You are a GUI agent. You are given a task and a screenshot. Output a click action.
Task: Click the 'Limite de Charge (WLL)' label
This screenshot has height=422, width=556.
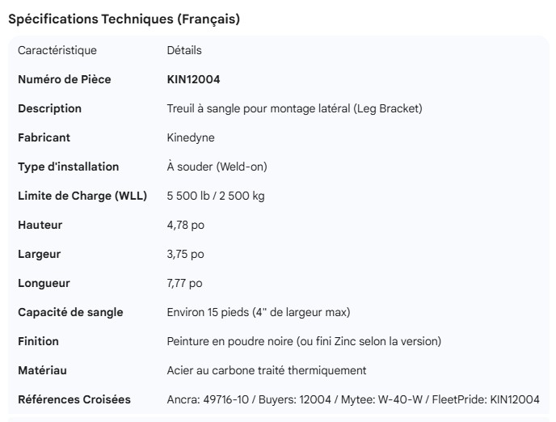[82, 196]
